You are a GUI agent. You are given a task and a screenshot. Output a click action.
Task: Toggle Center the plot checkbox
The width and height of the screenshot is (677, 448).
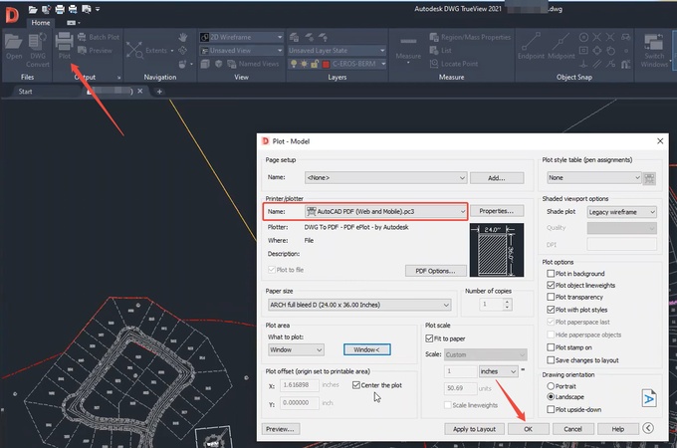[x=356, y=385]
